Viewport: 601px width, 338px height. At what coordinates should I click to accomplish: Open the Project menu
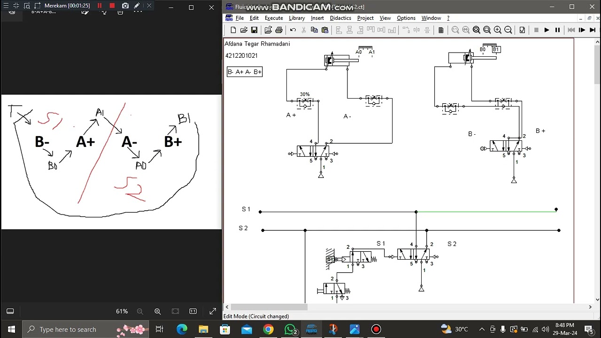[365, 18]
